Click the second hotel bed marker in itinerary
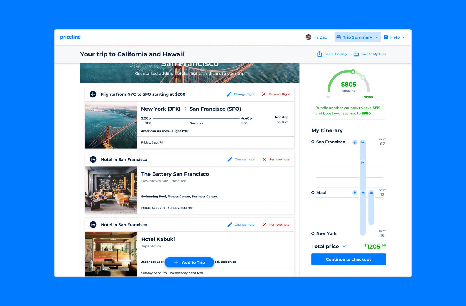The height and width of the screenshot is (306, 466). 363,162
